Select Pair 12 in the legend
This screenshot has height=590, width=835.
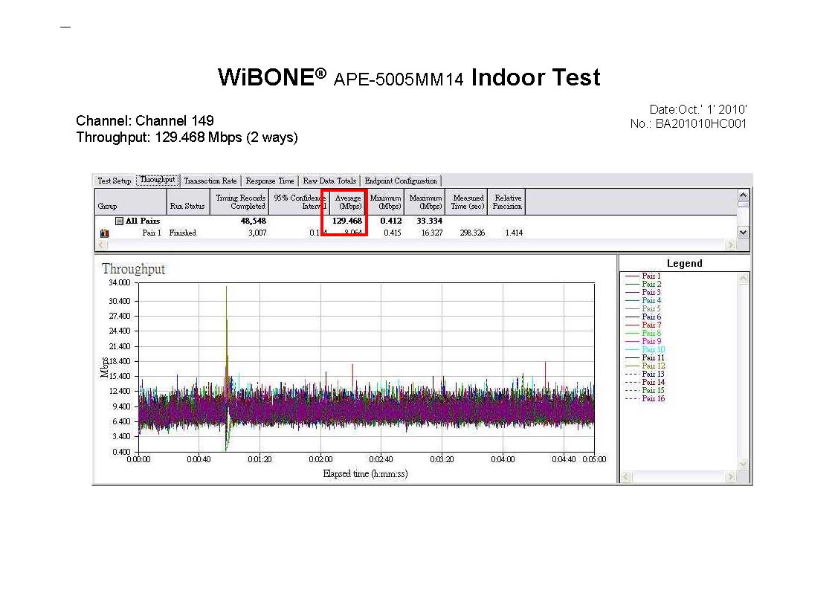click(645, 366)
